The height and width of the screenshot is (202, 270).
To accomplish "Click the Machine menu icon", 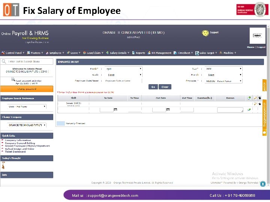I will tap(221, 53).
